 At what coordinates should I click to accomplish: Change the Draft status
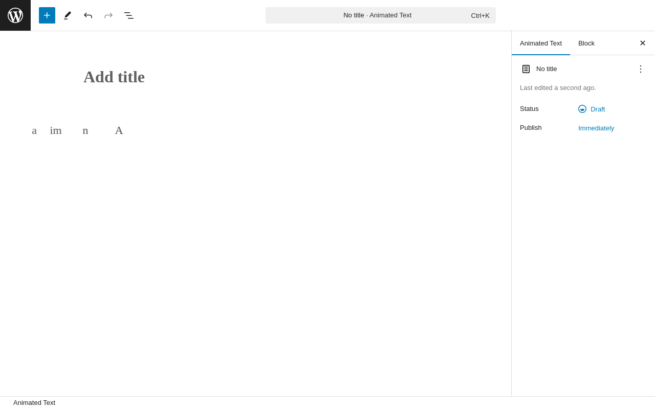[592, 109]
